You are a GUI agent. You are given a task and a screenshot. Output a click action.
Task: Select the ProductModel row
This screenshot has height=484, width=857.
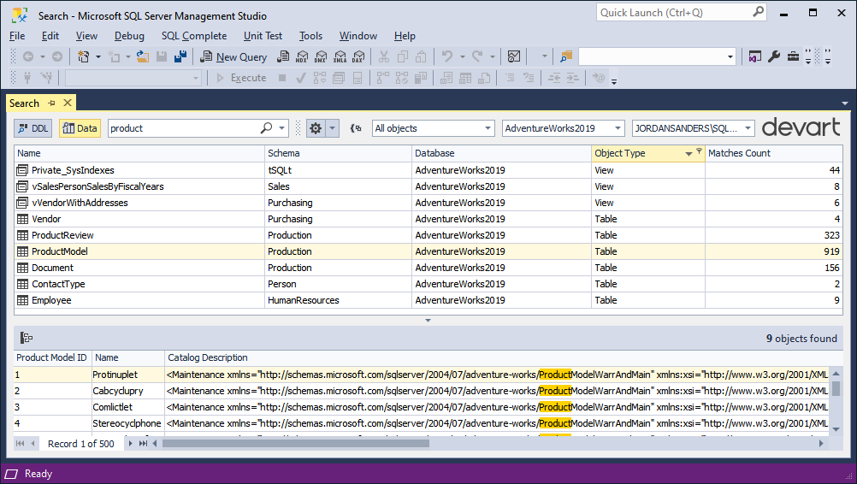click(x=428, y=251)
